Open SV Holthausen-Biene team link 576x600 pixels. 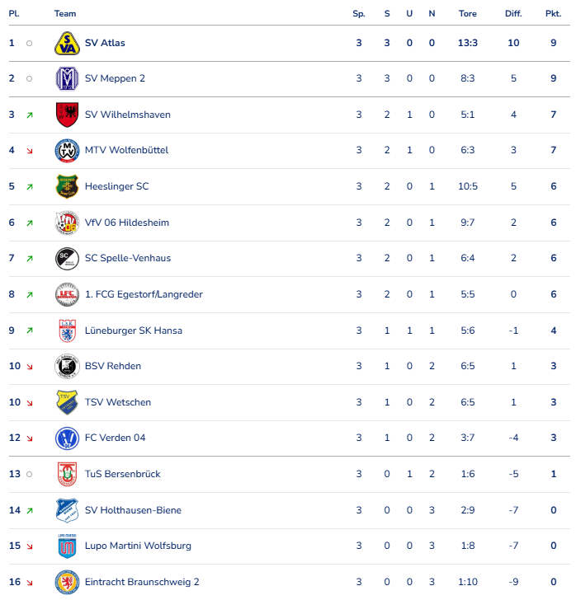(133, 510)
